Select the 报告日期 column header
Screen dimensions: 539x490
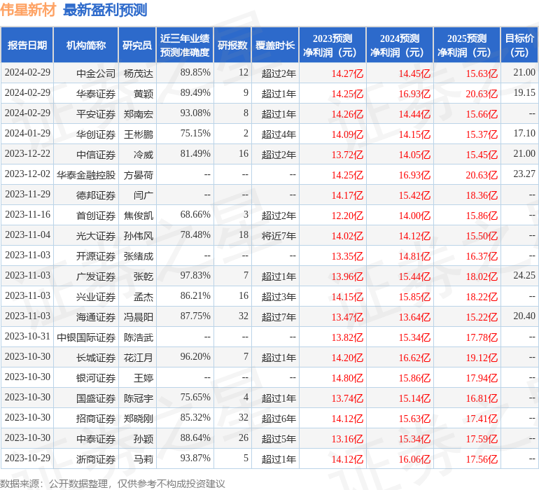point(27,45)
